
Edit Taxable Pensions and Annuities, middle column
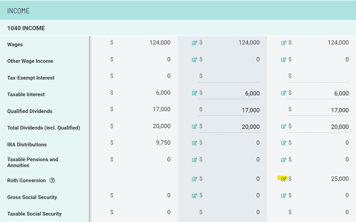[x=195, y=160]
